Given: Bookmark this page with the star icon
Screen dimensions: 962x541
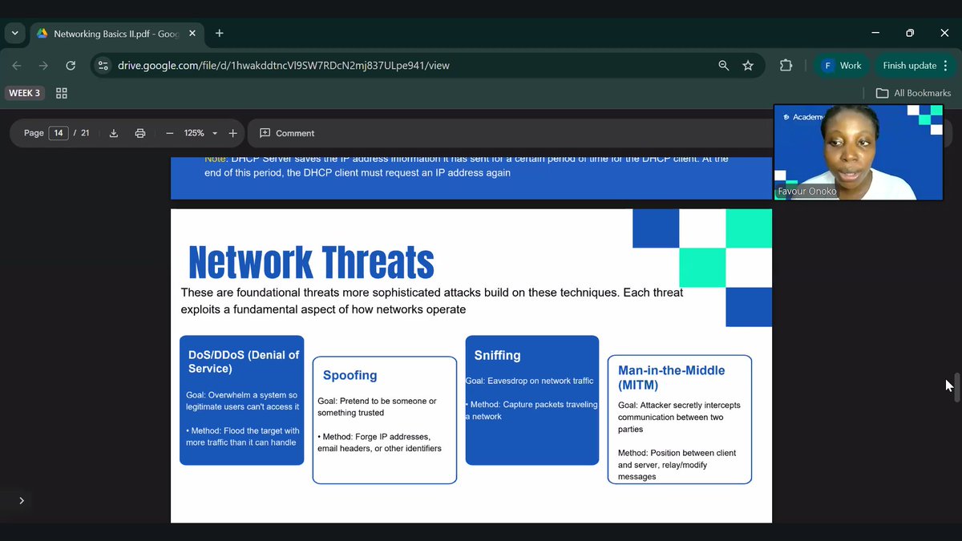Looking at the screenshot, I should click(x=748, y=65).
